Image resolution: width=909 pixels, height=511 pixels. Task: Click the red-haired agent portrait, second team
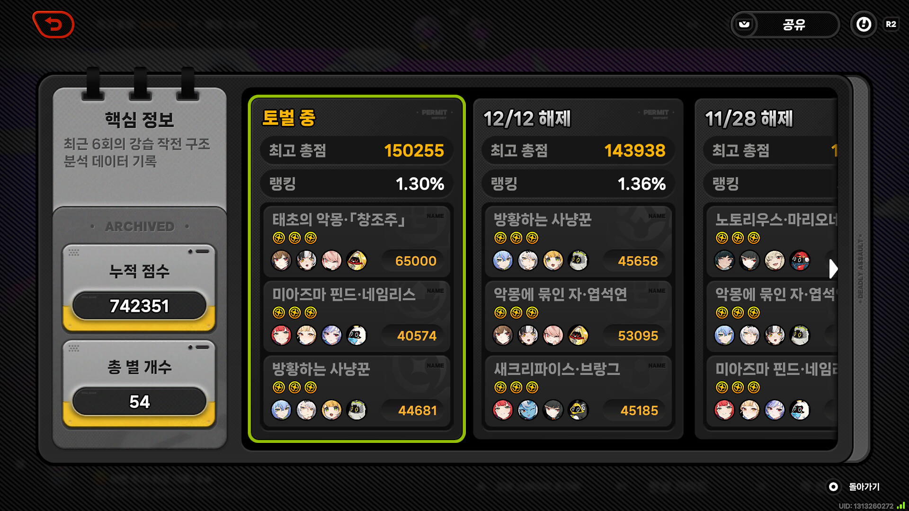[x=281, y=335]
